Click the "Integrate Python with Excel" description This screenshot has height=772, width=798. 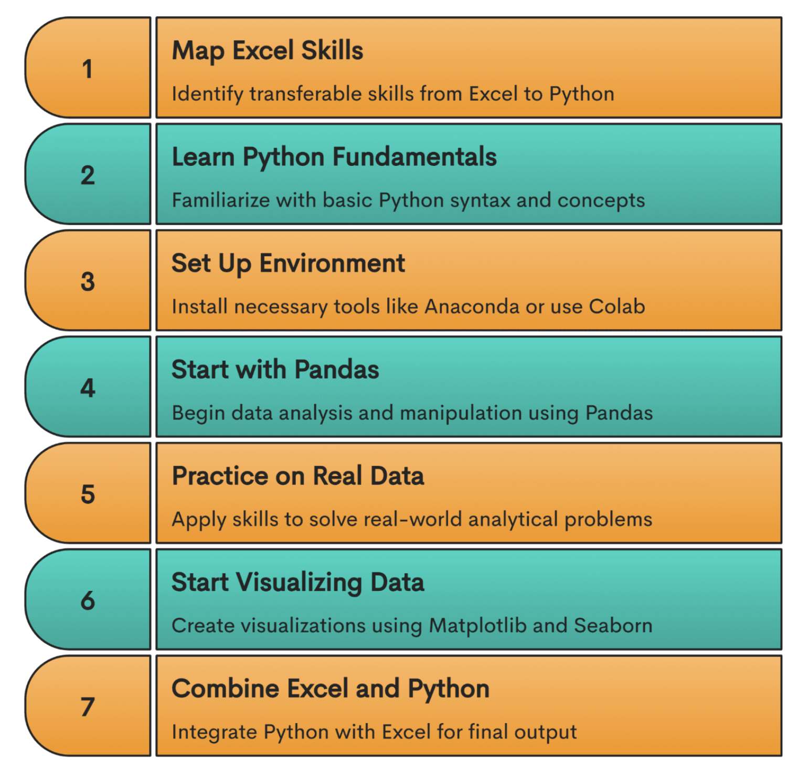pyautogui.click(x=374, y=732)
